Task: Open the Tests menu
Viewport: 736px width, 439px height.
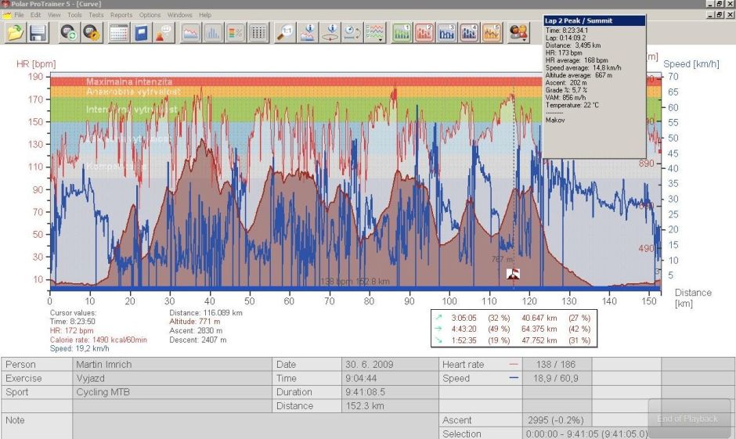Action: point(96,15)
